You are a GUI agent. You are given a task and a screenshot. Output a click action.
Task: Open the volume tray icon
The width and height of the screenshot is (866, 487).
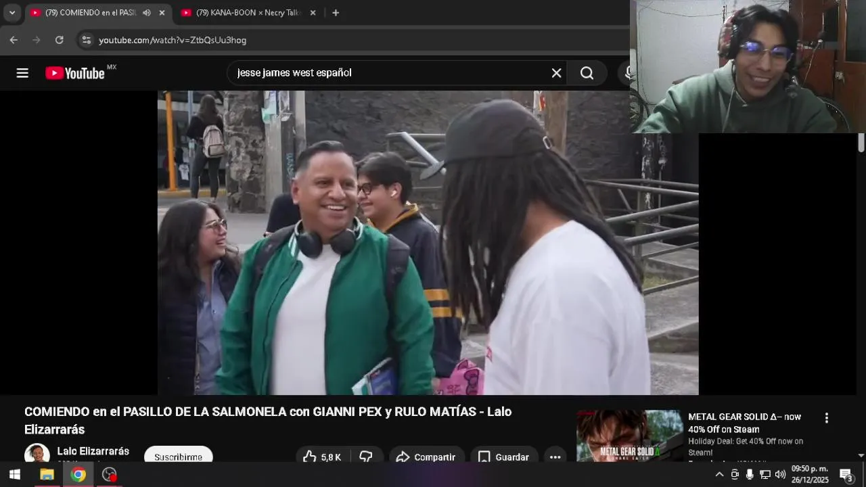click(x=780, y=475)
